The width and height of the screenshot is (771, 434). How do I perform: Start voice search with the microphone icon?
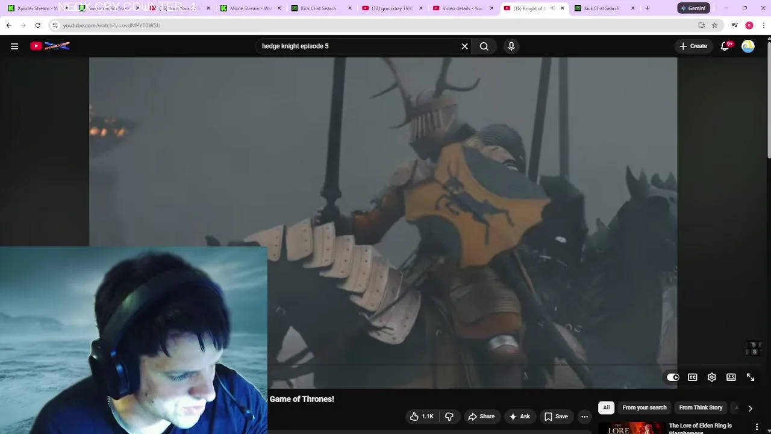[511, 46]
